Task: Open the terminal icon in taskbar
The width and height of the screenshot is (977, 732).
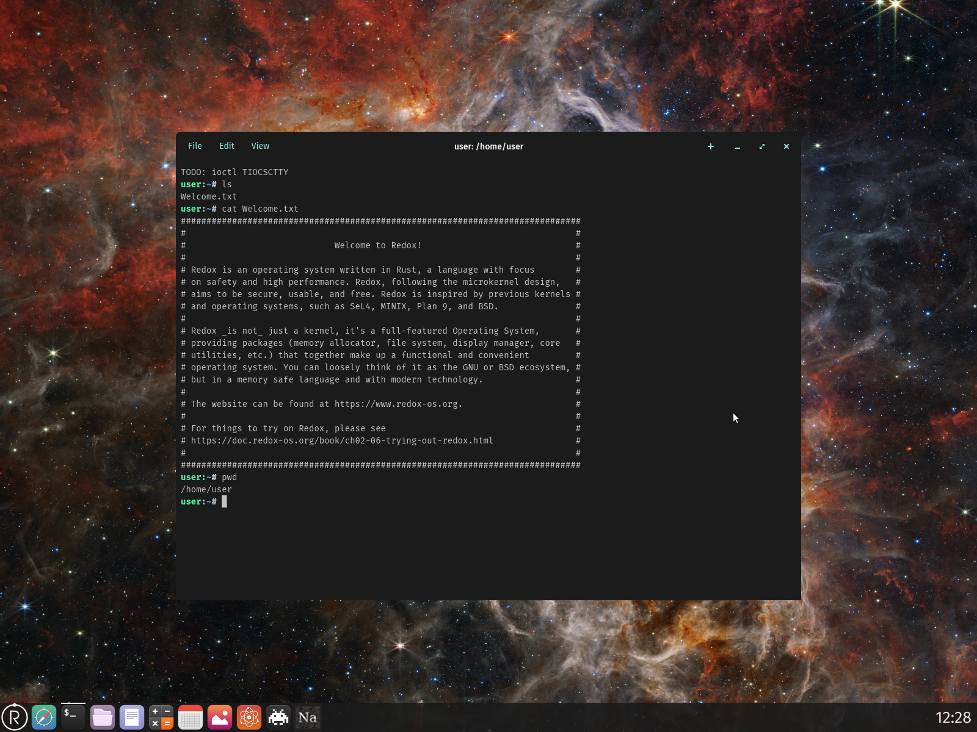Action: 73,717
